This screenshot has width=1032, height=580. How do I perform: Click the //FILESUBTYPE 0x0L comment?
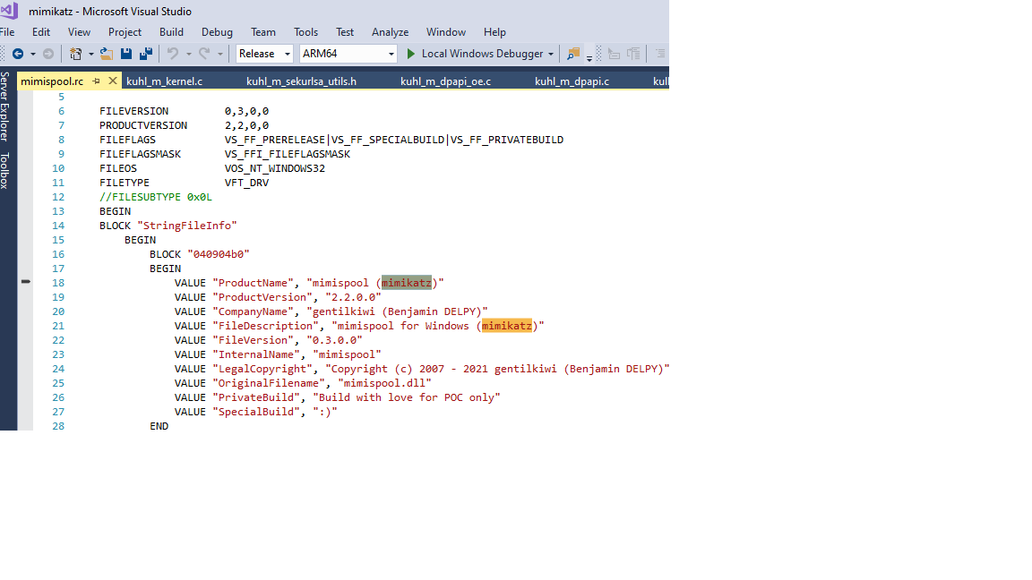coord(155,197)
